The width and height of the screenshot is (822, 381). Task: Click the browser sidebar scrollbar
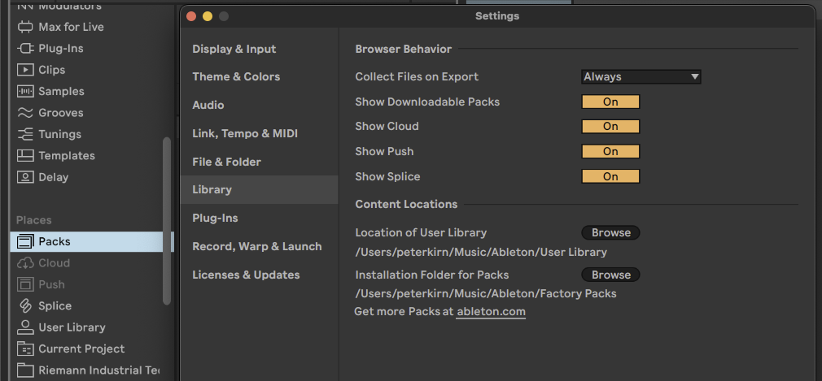[x=167, y=219]
